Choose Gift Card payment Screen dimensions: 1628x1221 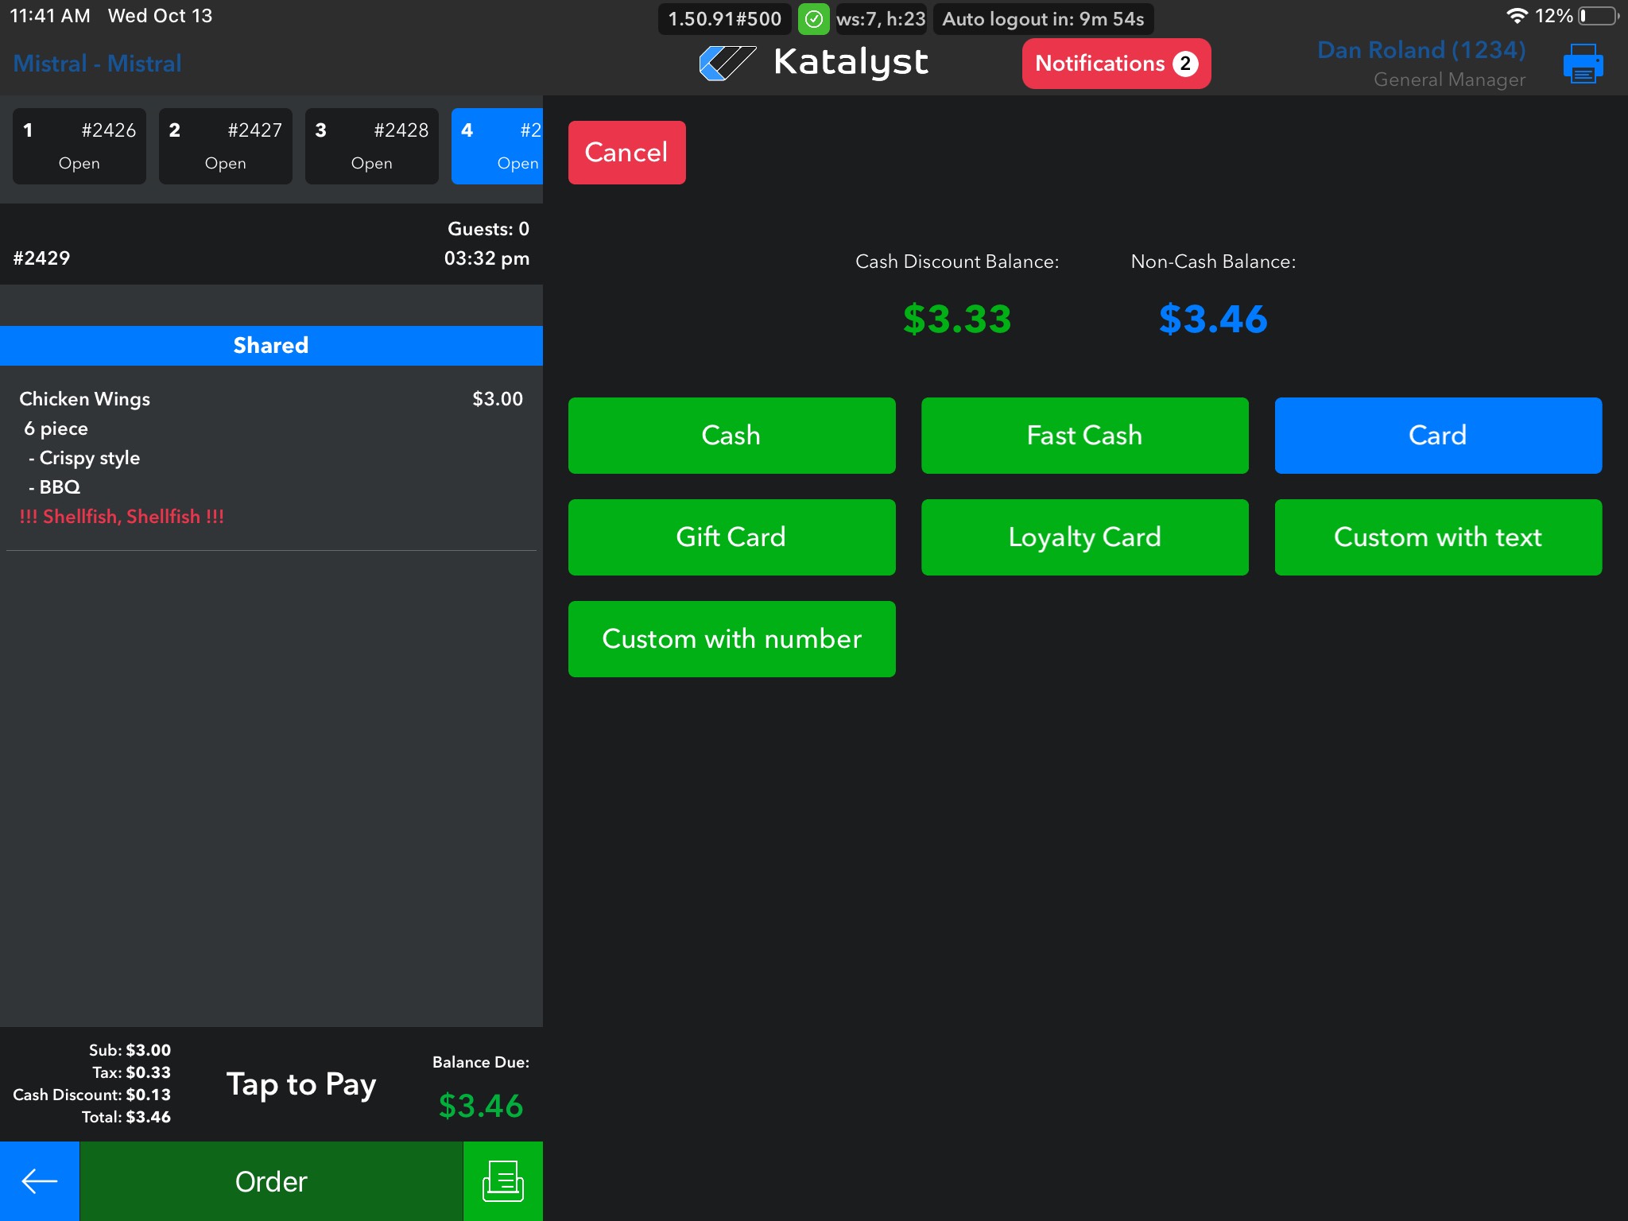[731, 537]
